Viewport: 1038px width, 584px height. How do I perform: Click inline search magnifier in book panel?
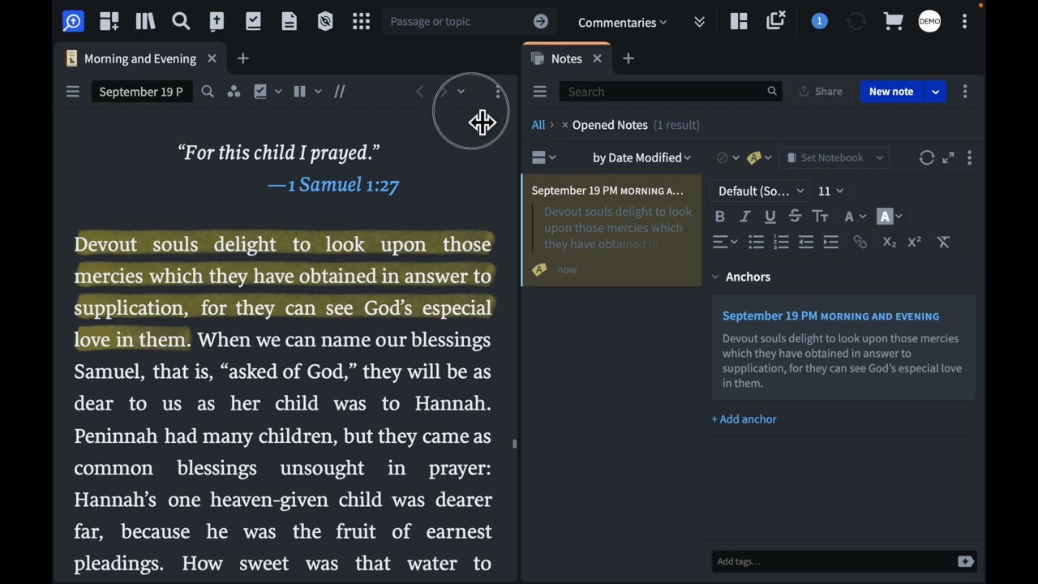[x=208, y=92]
